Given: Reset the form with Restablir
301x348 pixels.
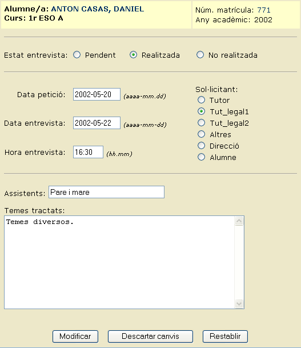Looking at the screenshot, I should click(225, 337).
